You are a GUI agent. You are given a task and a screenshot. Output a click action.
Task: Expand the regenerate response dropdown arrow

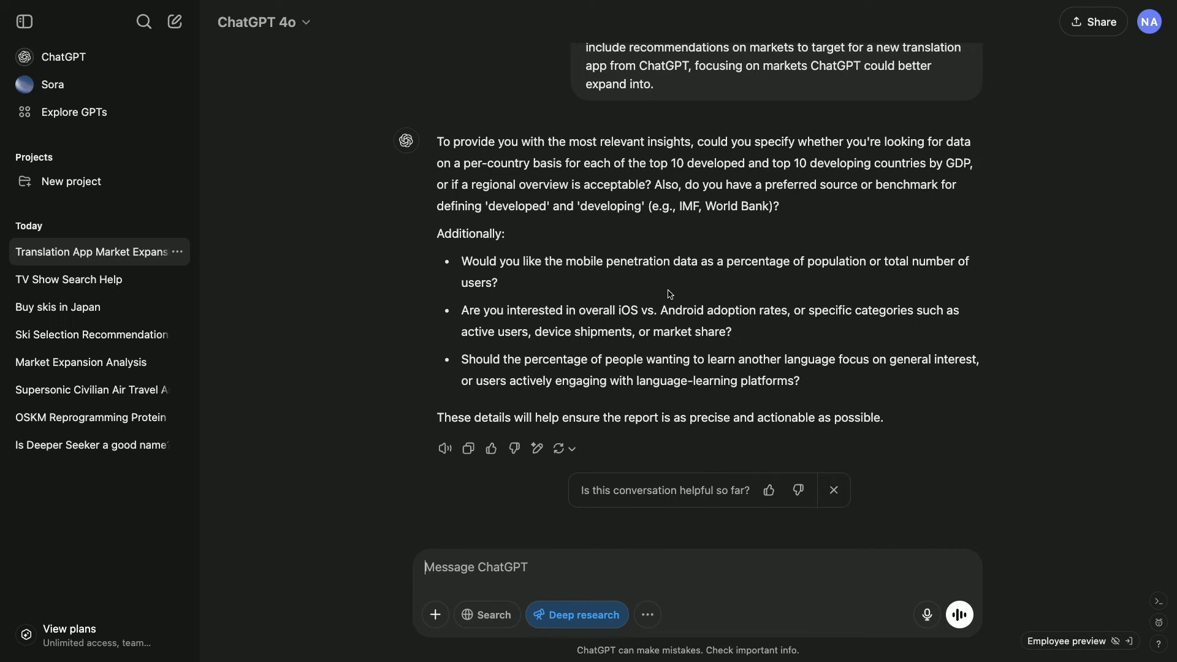[572, 449]
